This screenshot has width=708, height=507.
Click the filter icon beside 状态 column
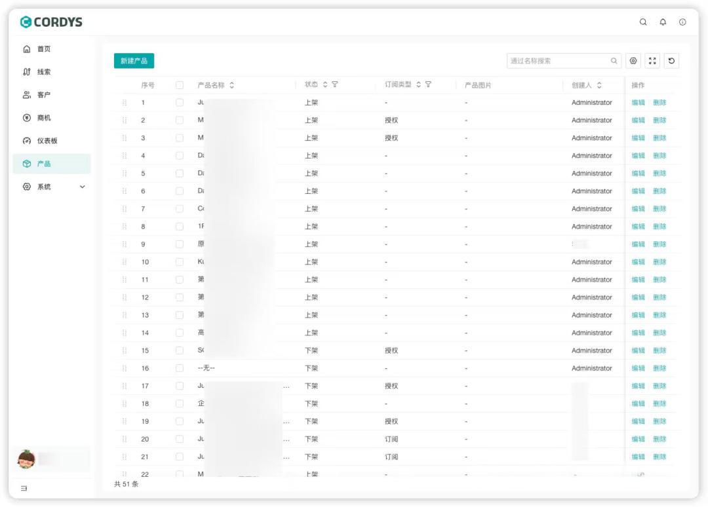coord(335,84)
